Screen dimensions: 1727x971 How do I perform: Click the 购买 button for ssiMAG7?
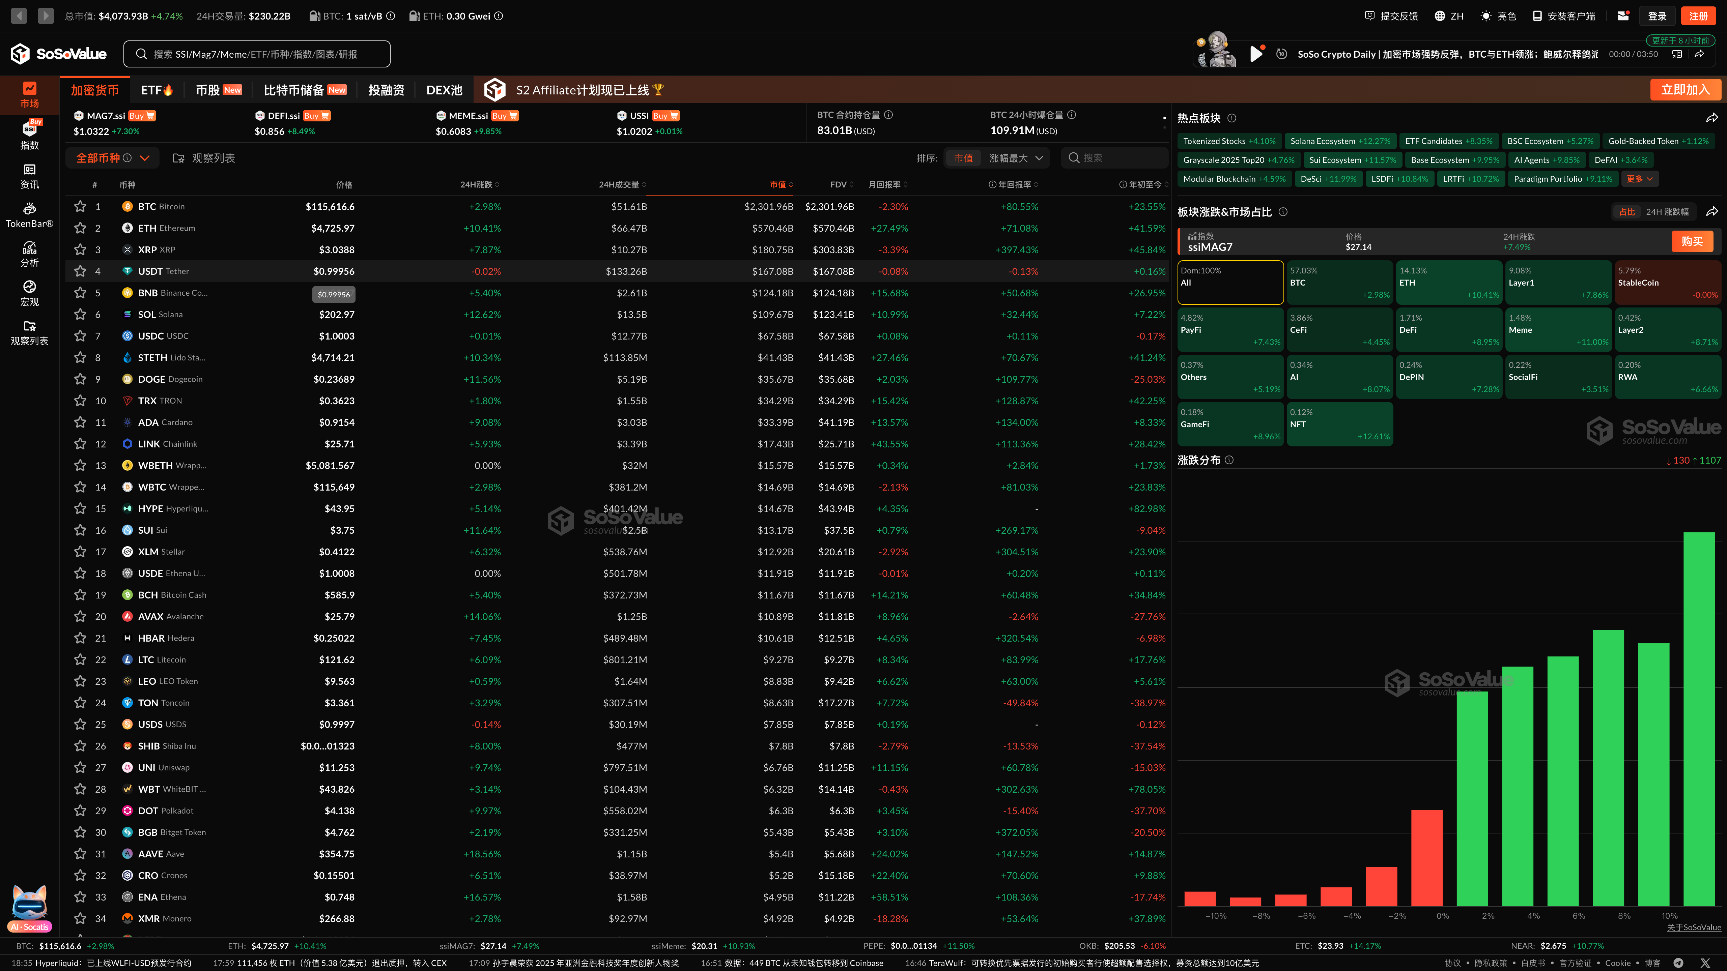[1692, 241]
